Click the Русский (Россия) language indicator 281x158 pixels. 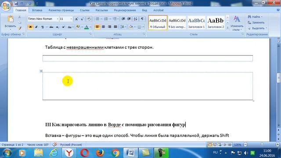71,144
